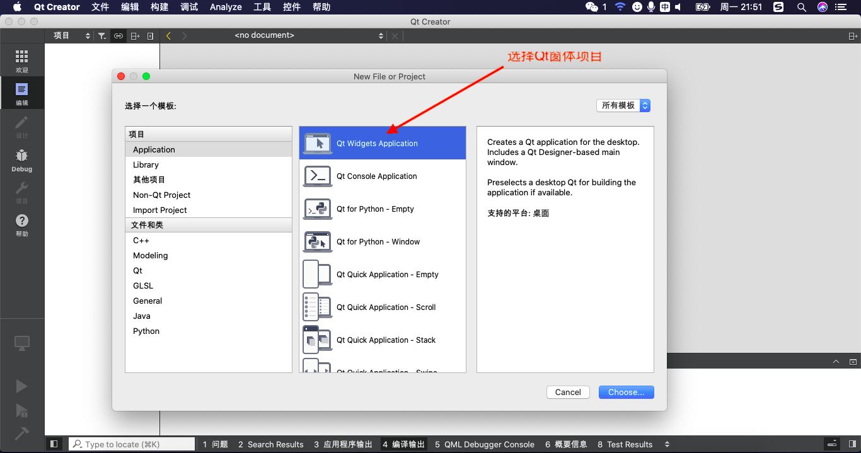Open WeChat icon in menu bar

point(591,7)
